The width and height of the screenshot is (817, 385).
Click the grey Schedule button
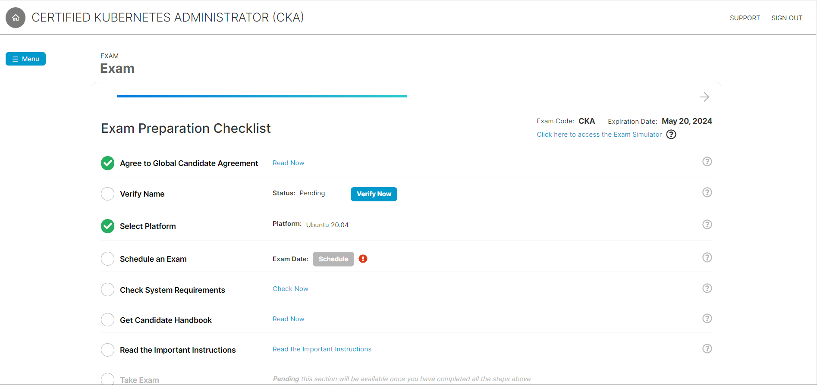[x=333, y=259]
